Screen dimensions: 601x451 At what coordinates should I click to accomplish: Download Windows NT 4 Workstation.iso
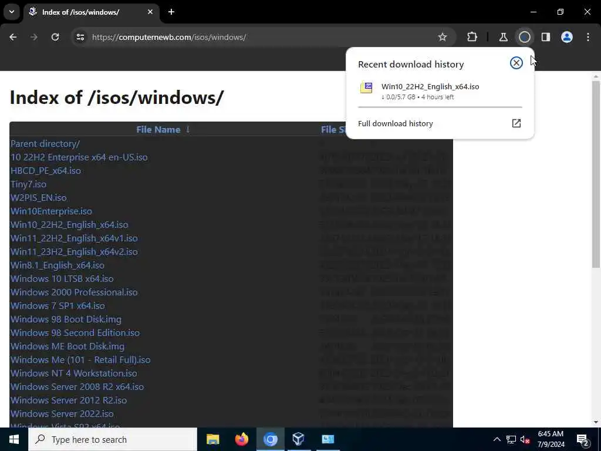click(x=74, y=373)
